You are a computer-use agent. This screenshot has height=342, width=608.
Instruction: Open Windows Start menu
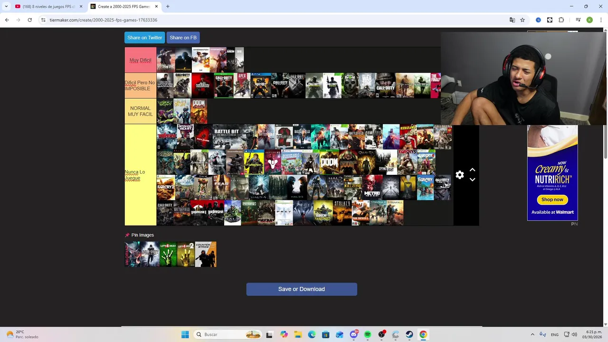pos(185,334)
